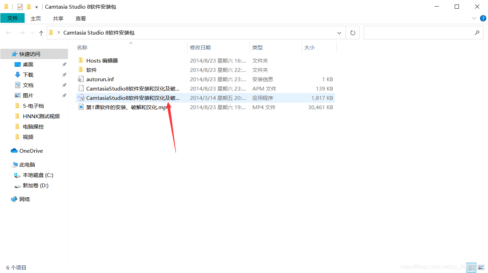Click the pin icon beside 图片
The image size is (488, 273).
click(64, 96)
